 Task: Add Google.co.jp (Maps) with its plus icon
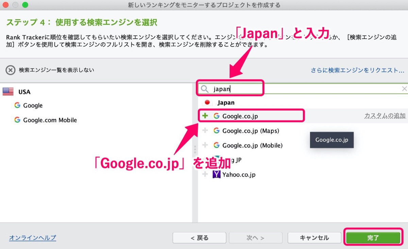pyautogui.click(x=205, y=130)
